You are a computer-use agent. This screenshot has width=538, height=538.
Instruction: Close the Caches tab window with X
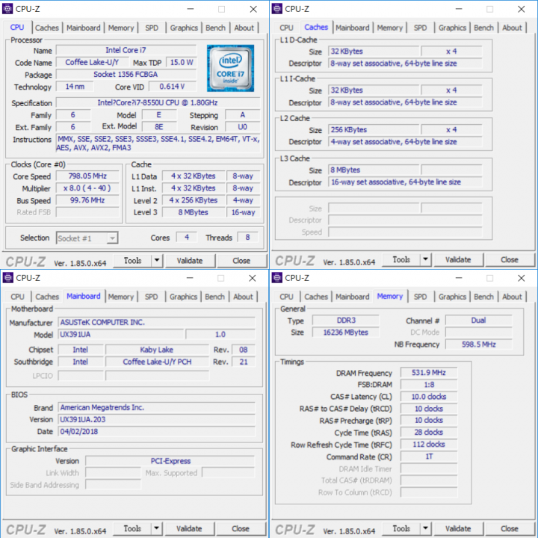pyautogui.click(x=522, y=9)
